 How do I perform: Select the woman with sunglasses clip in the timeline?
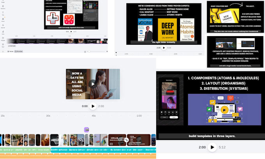pos(17,140)
